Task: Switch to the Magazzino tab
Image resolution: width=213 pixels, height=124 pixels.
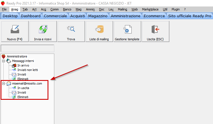Action: [98, 16]
